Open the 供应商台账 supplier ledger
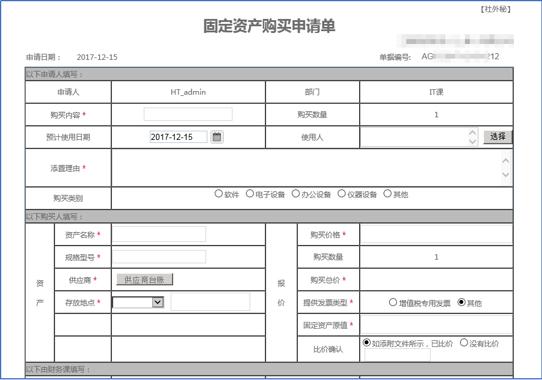This screenshot has height=380, width=542. tap(146, 279)
